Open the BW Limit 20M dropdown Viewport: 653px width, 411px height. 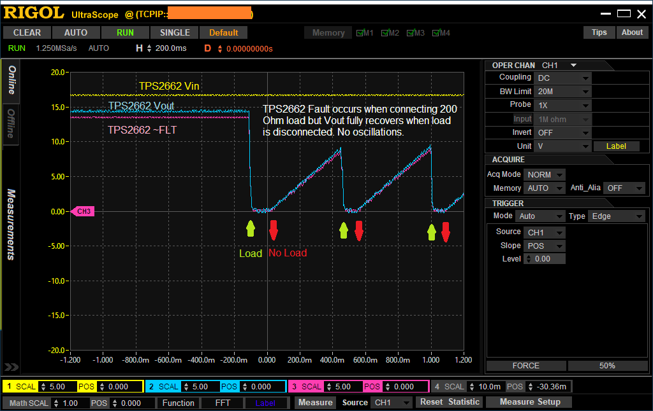(562, 92)
